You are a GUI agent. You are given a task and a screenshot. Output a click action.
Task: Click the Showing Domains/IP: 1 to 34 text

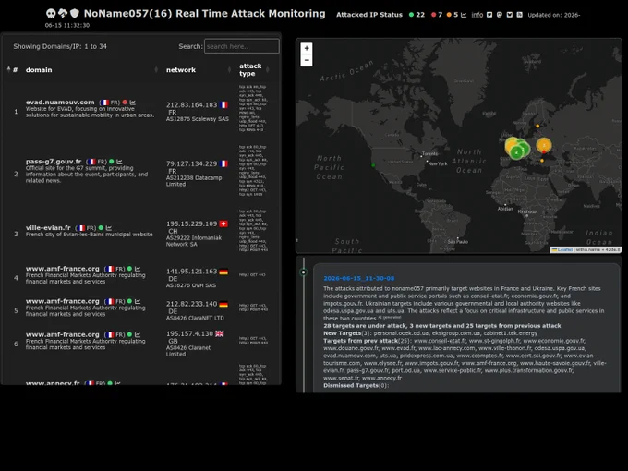click(x=60, y=46)
